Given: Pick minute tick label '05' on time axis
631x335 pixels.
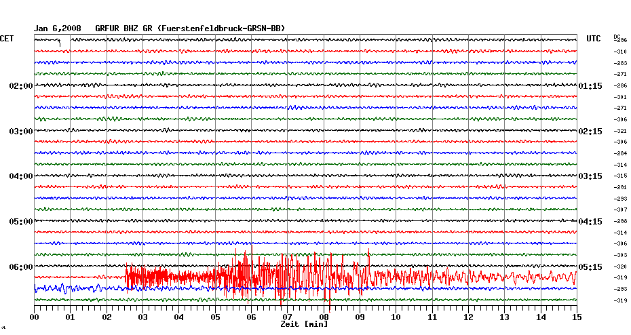Looking at the screenshot, I should point(215,317).
